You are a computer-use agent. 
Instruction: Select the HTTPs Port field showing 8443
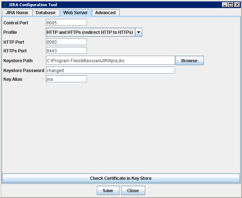[66, 51]
